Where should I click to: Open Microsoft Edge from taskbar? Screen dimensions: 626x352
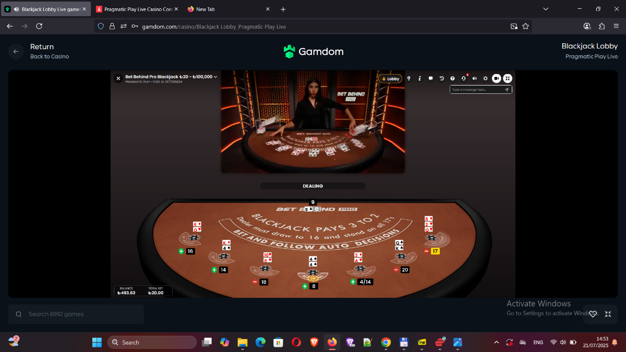pyautogui.click(x=260, y=342)
